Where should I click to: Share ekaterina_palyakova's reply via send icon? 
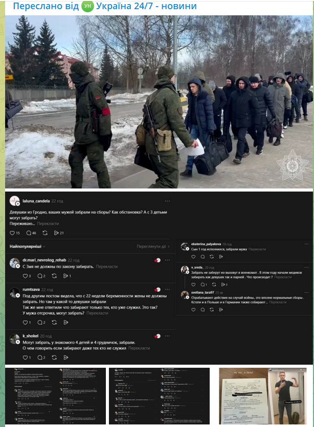[x=221, y=256]
